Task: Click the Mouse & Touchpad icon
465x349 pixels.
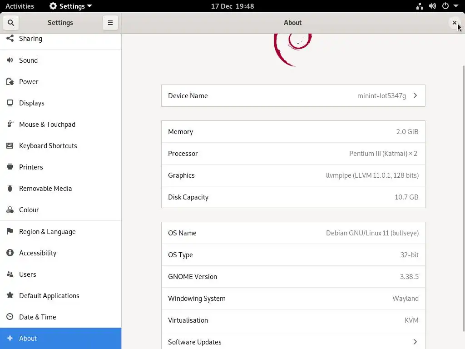Action: coord(10,124)
